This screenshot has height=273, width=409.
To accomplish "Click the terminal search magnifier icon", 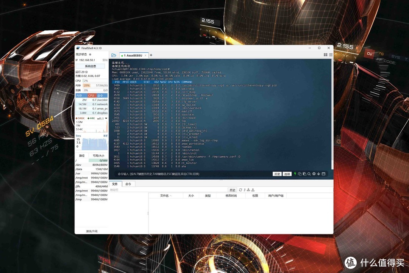I will pos(309,174).
